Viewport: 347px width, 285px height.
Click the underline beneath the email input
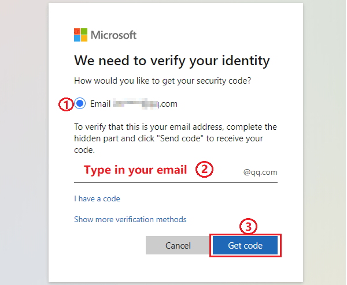(176, 182)
